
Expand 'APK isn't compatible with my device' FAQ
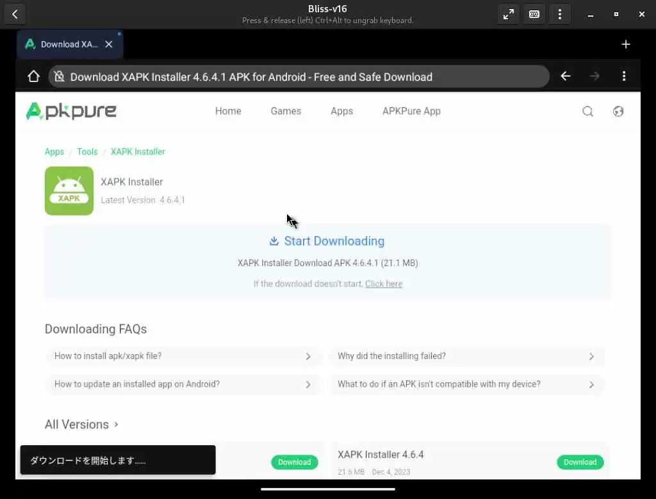pyautogui.click(x=467, y=384)
